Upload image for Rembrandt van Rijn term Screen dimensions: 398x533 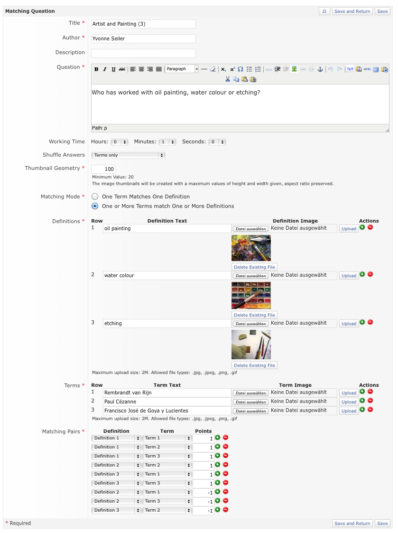349,393
